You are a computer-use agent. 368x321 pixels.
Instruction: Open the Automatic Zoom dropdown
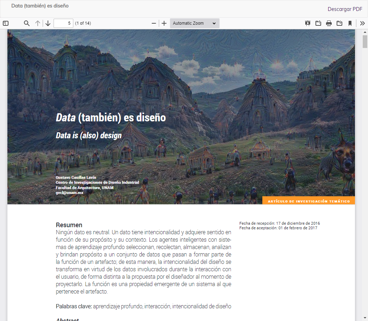click(x=195, y=23)
